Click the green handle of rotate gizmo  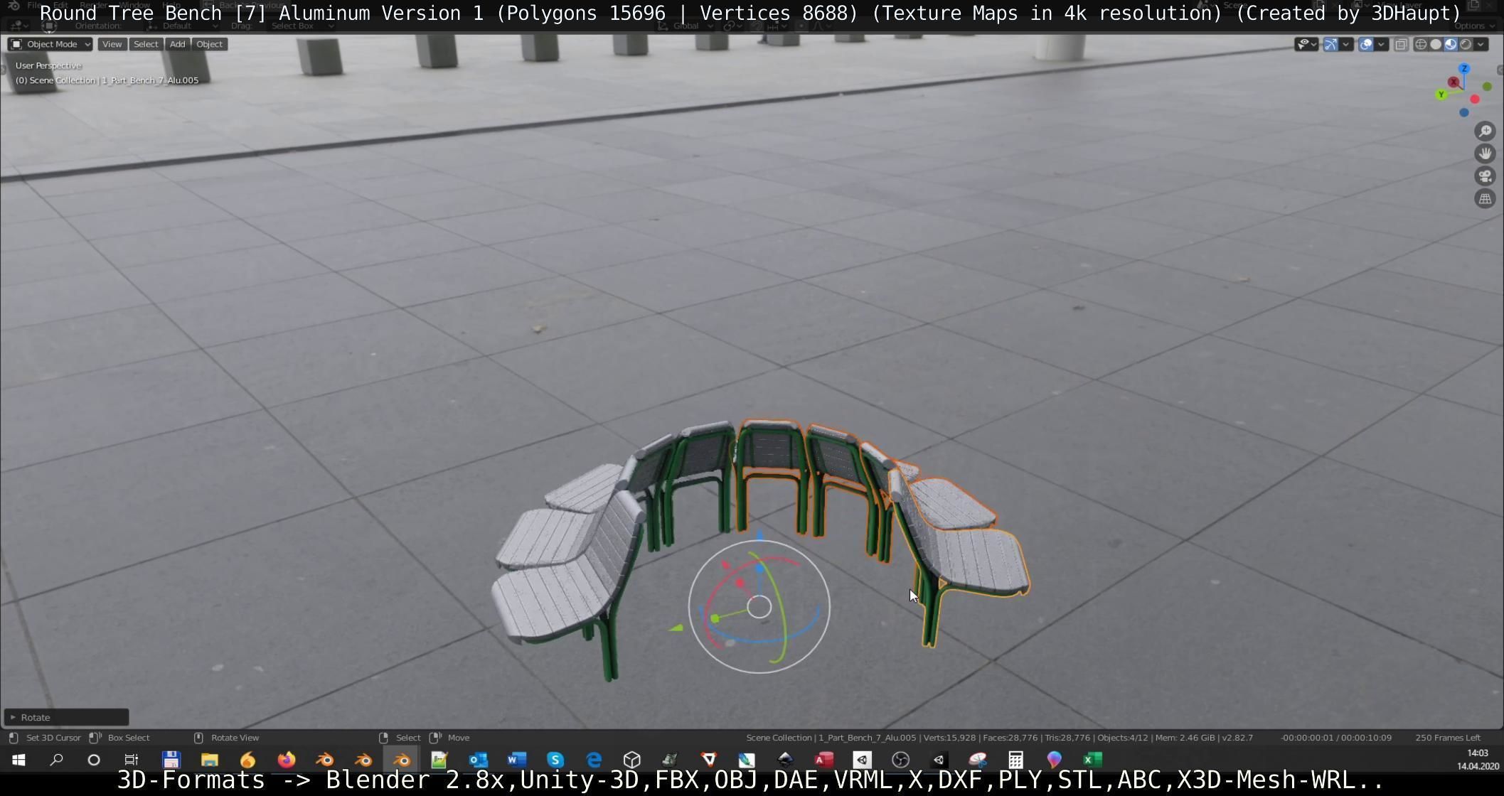(x=715, y=619)
